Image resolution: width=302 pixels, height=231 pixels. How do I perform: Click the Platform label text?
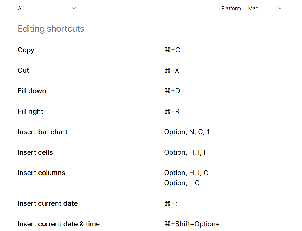[231, 8]
